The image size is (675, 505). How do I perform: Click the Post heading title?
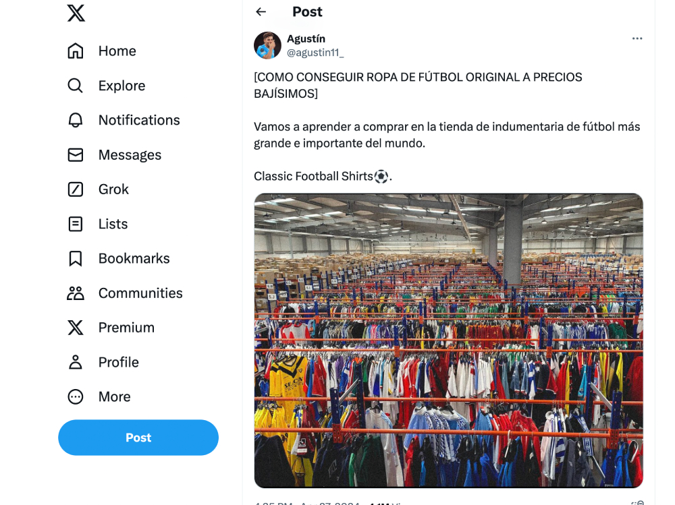(x=307, y=11)
